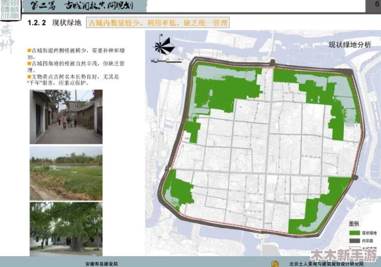Click the footer text 安徽寿县建设局

(x=101, y=264)
